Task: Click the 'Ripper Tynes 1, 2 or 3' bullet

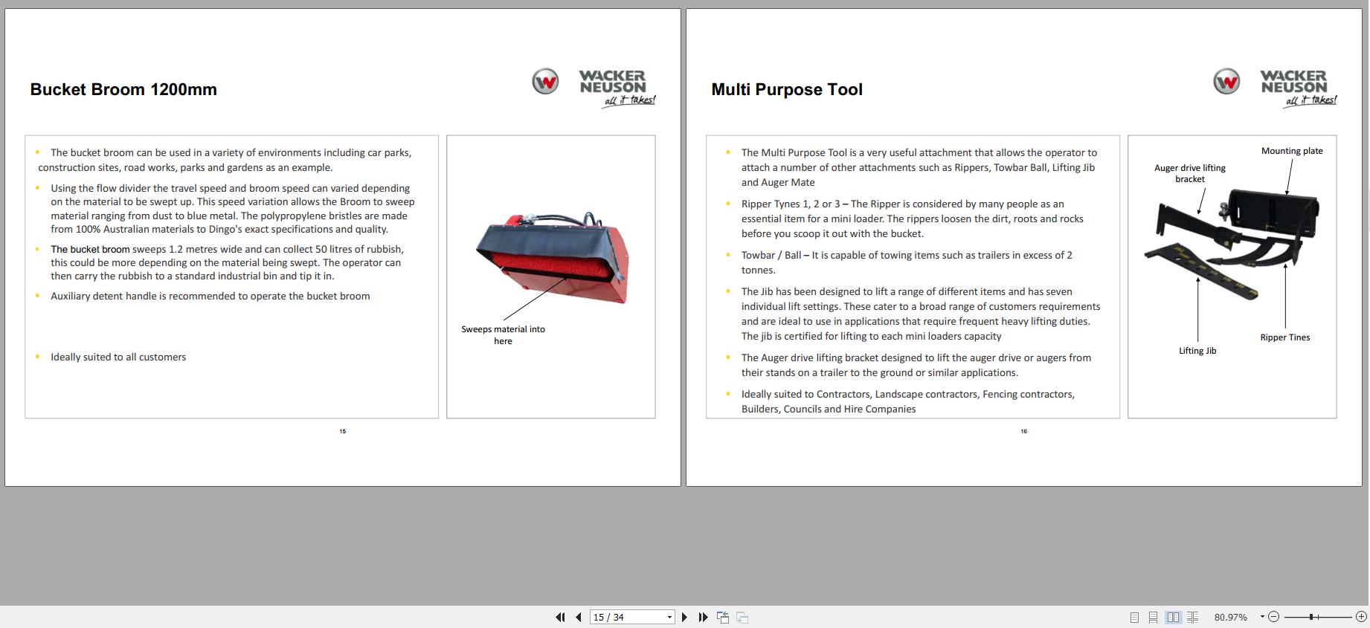Action: pos(912,218)
